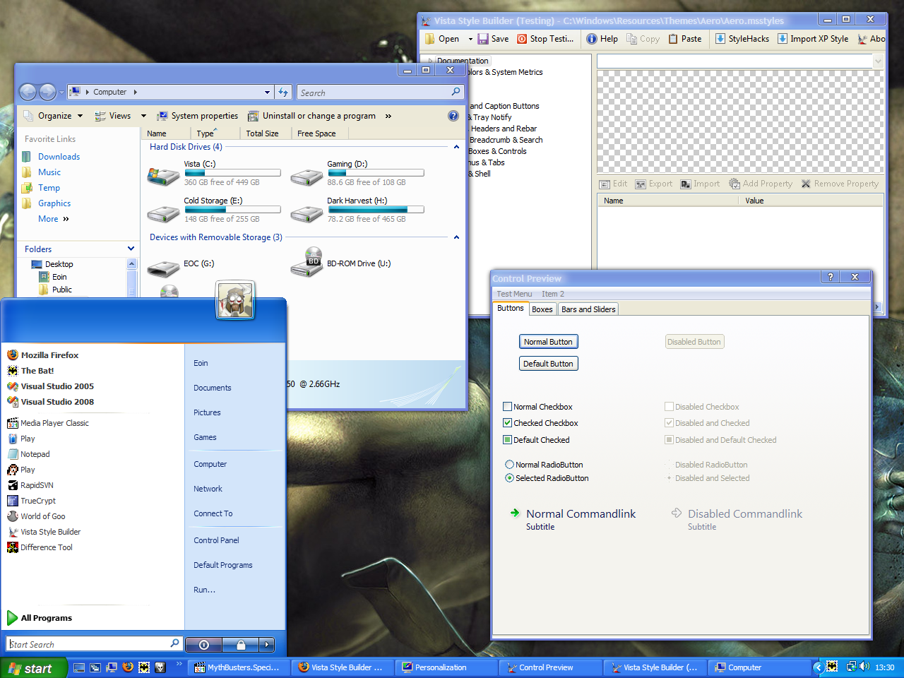Select the Vista (C:) drive
Screen dimensions: 904x678
coord(213,173)
